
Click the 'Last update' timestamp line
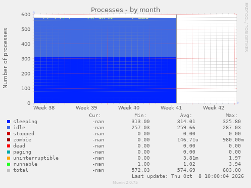188,176
